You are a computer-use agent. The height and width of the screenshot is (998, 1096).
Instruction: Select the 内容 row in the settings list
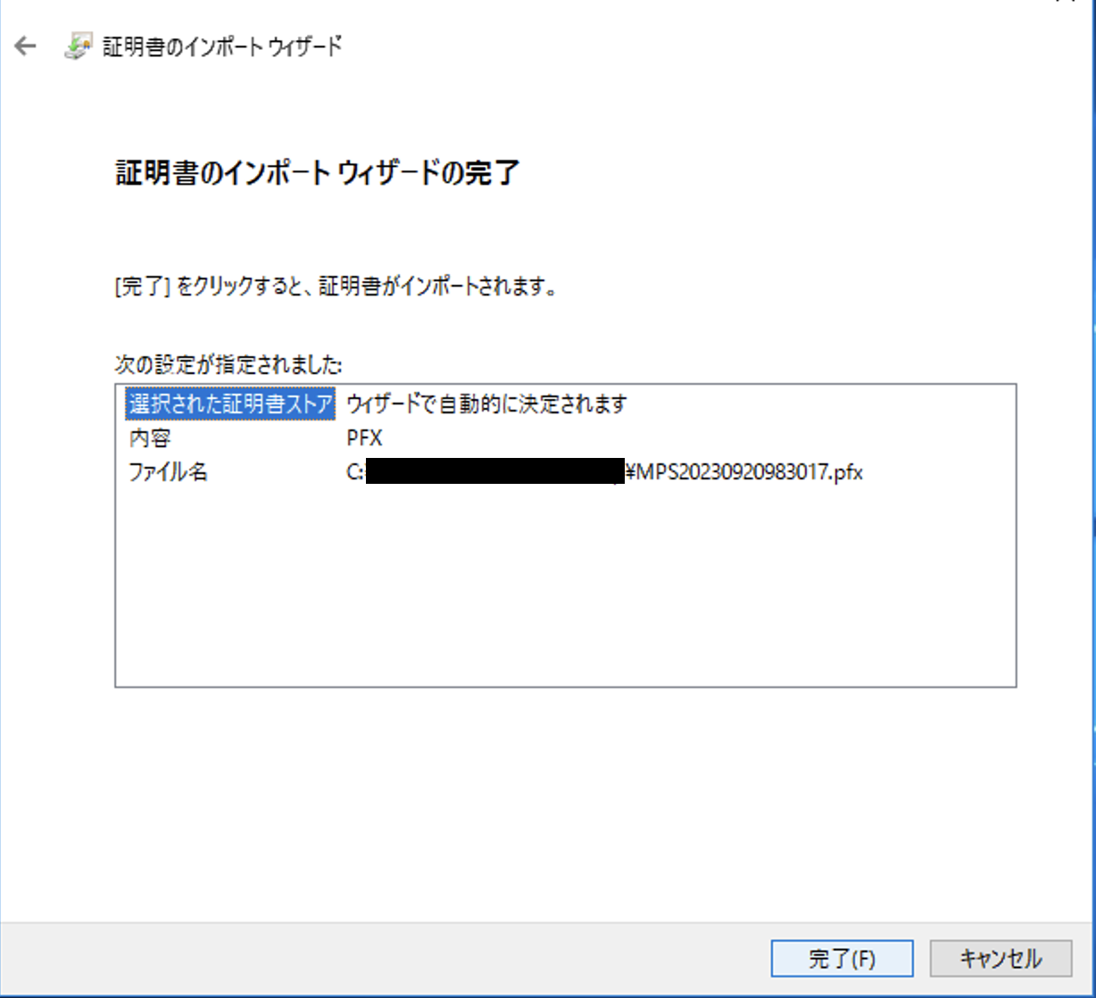[x=150, y=438]
